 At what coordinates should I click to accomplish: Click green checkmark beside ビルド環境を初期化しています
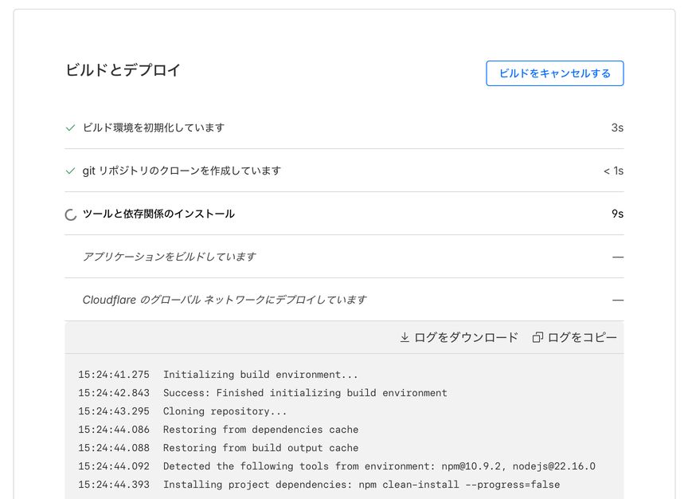[71, 128]
